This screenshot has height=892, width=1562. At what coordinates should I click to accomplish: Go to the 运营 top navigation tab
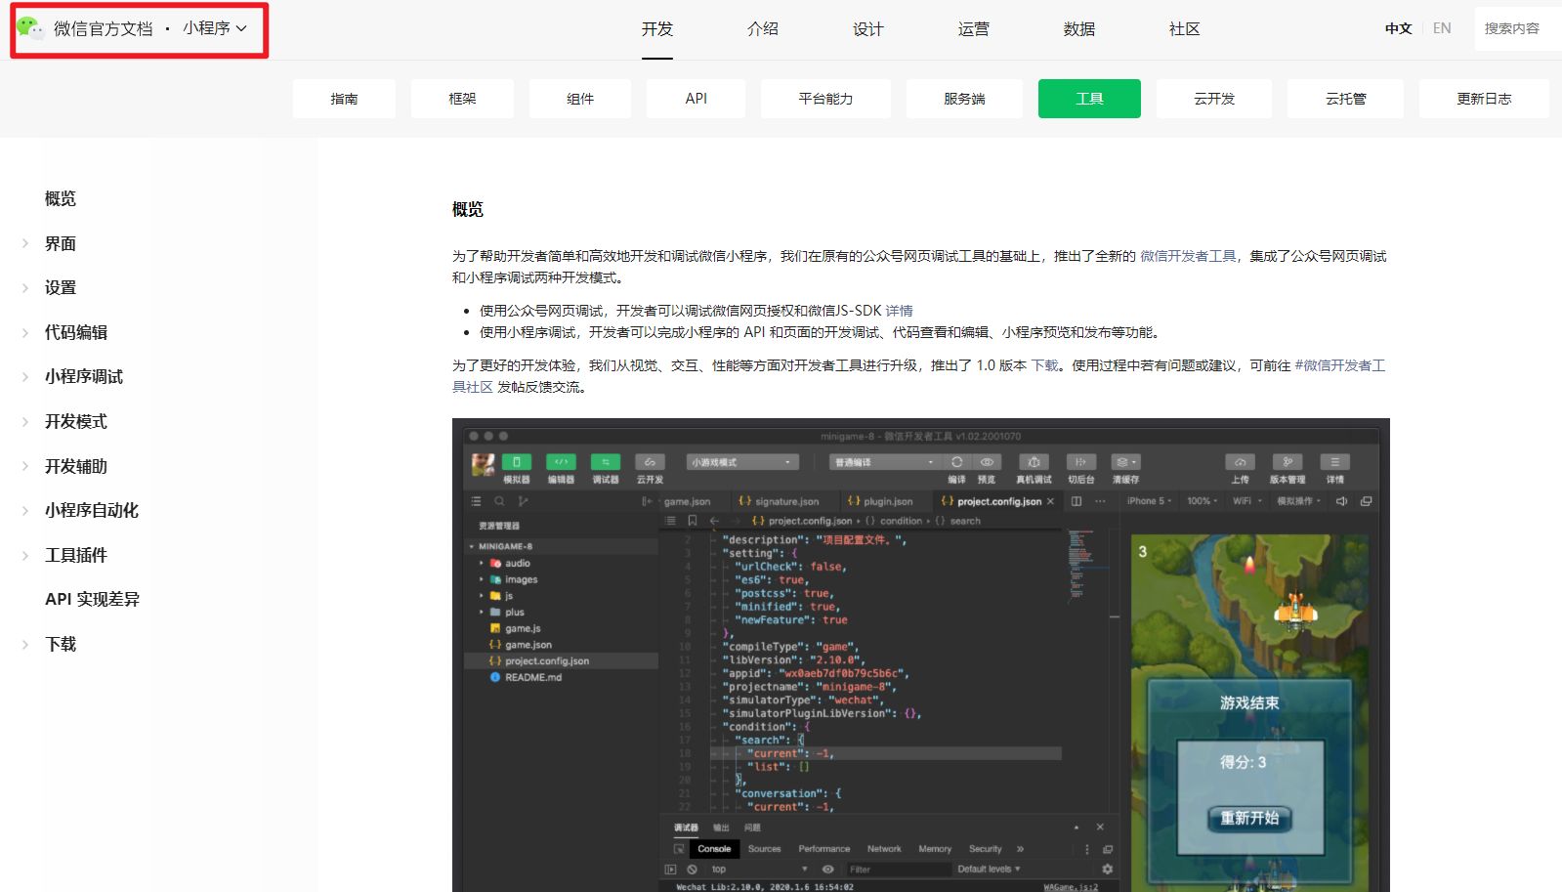click(974, 29)
